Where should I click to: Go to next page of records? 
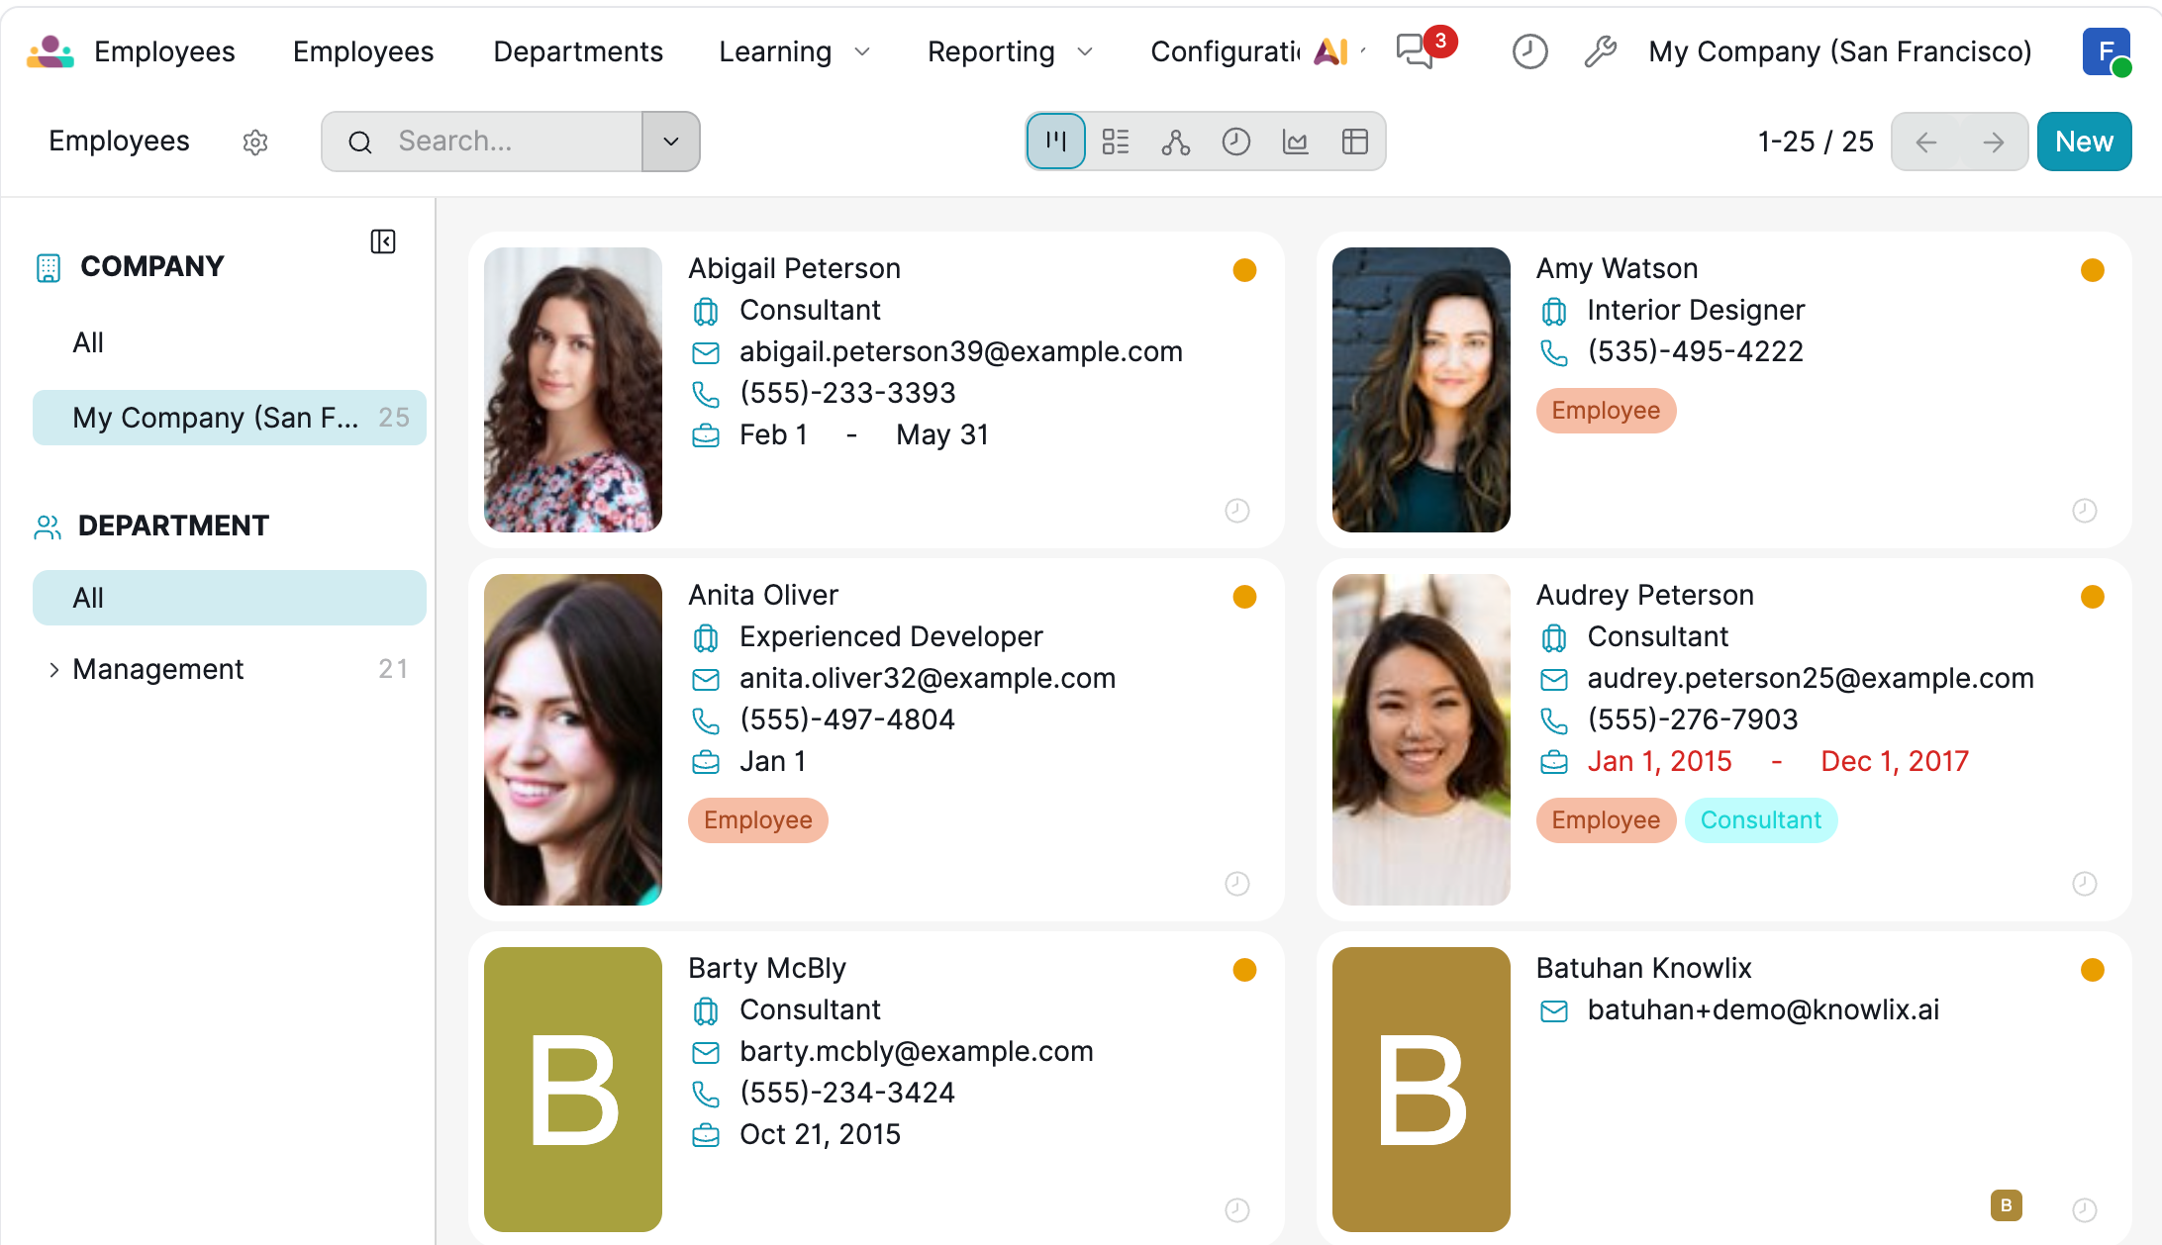point(1994,143)
